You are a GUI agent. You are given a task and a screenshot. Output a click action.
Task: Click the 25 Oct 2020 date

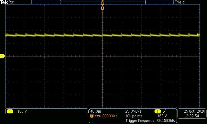tap(195, 111)
